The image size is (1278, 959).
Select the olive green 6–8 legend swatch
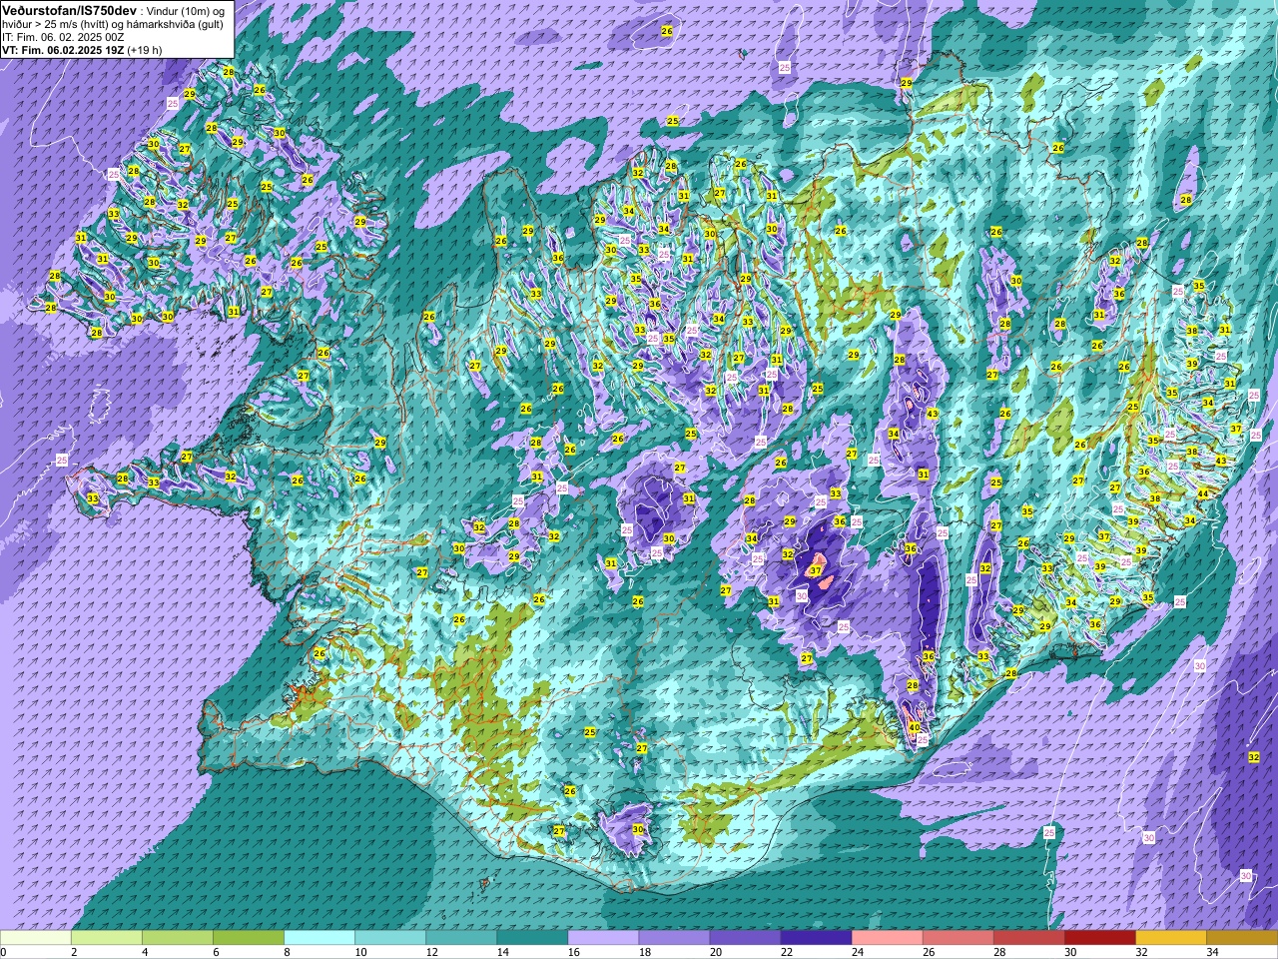point(249,938)
